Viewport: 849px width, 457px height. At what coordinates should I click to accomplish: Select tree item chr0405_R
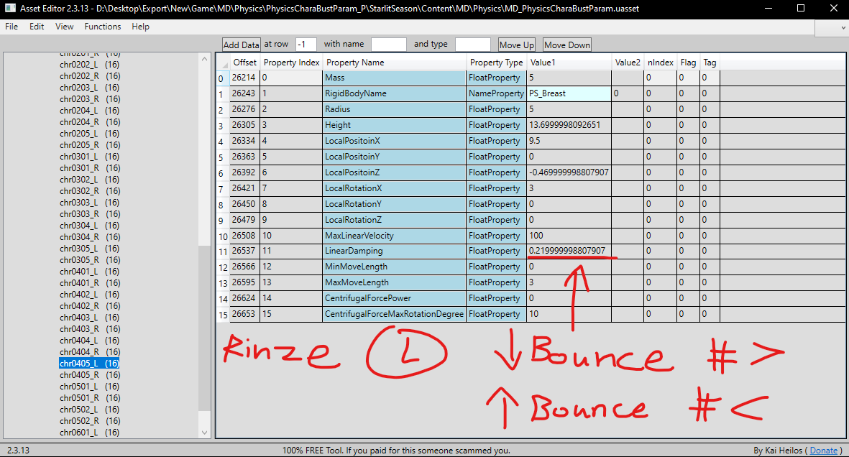90,374
